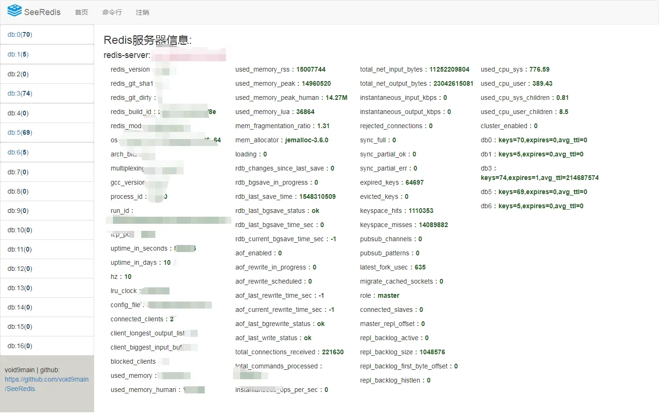Click total_net_output_bytes value 23042615081
This screenshot has height=416, width=659.
453,83
